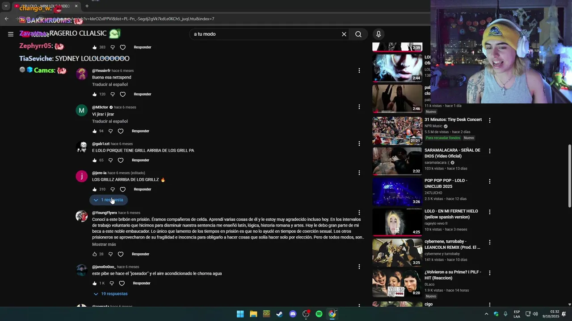Open options menu for @YoungFlyerx comment

(359, 213)
